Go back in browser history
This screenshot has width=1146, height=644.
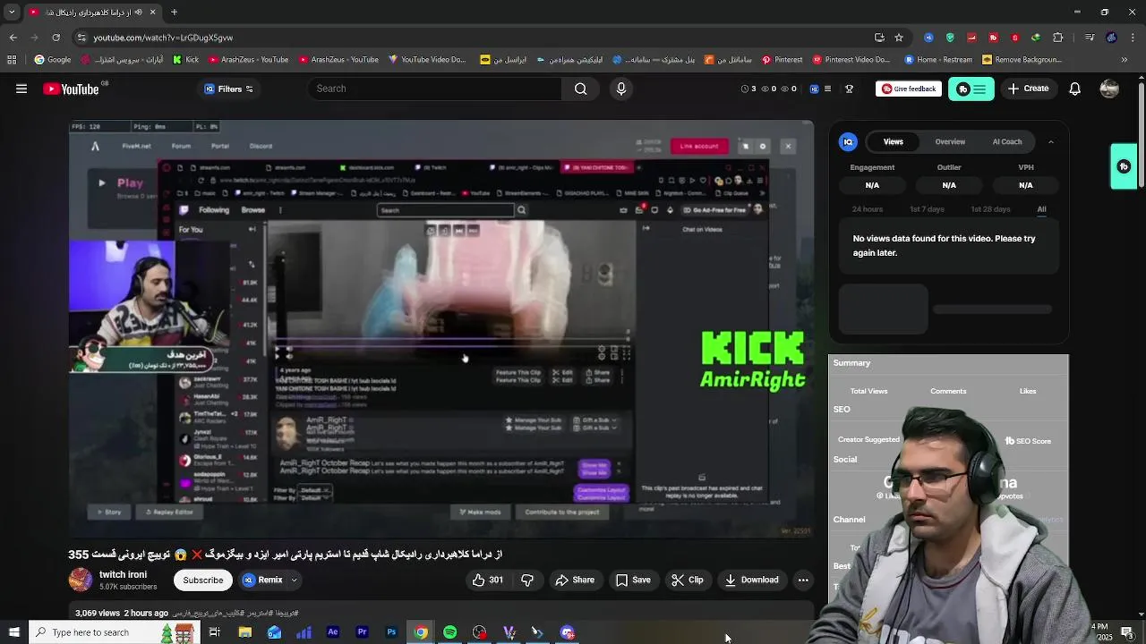(x=13, y=38)
